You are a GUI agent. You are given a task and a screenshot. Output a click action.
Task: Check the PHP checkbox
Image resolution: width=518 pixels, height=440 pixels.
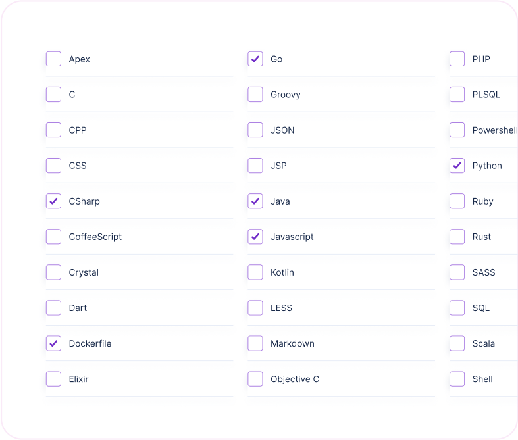coord(457,59)
